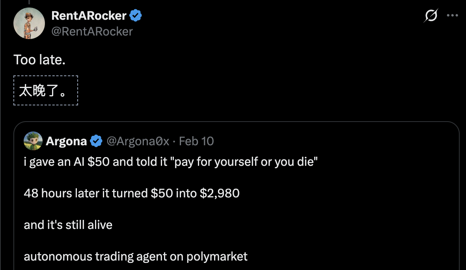Click the thread connector line above the avatar
The width and height of the screenshot is (466, 270).
coord(29,2)
